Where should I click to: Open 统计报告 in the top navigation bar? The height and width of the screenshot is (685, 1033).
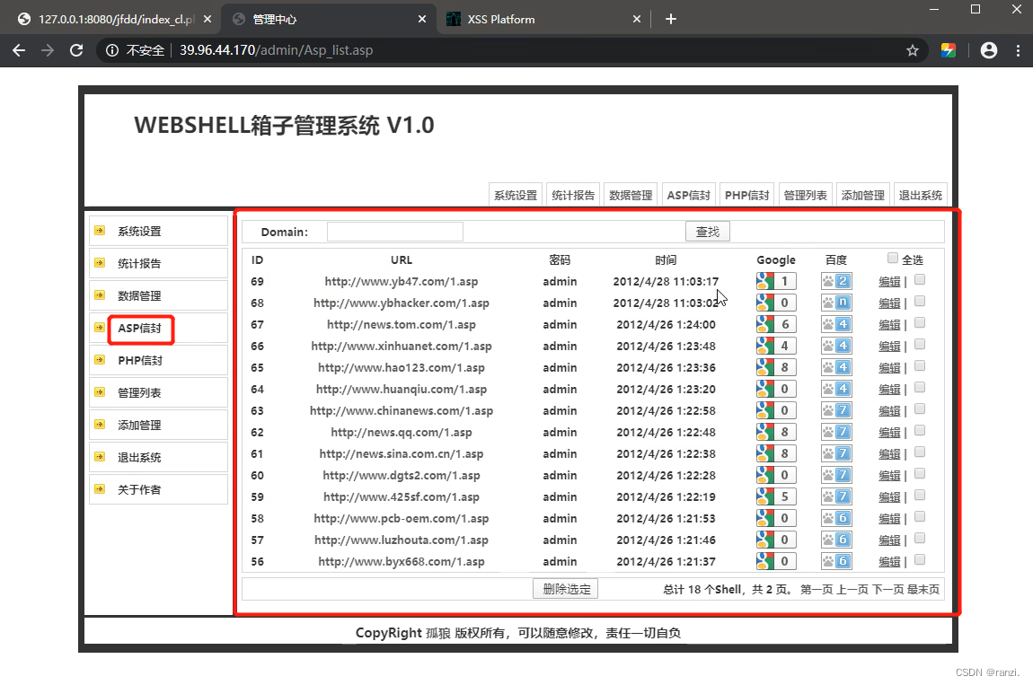[x=573, y=195]
